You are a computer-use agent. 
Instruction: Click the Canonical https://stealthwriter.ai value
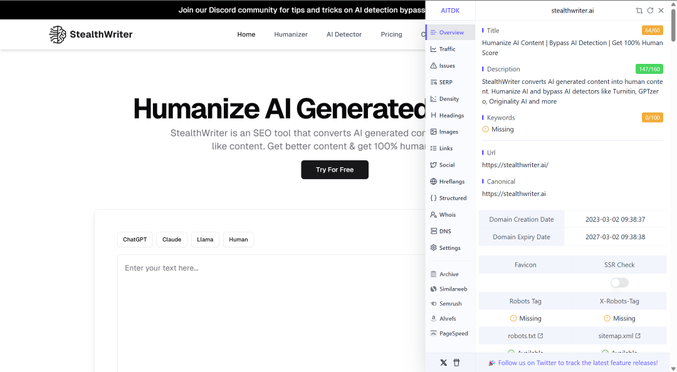coord(514,194)
